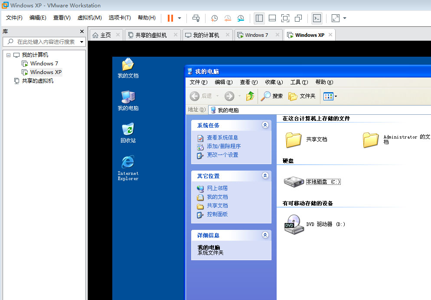Viewport: 431px width, 300px height.
Task: Open the console view icon in VMware toolbar
Action: pos(317,18)
